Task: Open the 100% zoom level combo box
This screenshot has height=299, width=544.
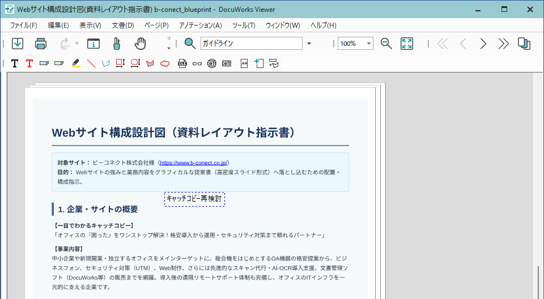Action: coord(356,44)
